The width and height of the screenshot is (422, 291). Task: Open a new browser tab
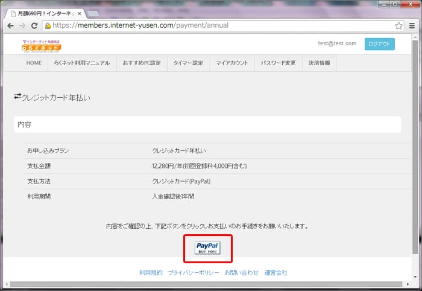click(x=93, y=13)
